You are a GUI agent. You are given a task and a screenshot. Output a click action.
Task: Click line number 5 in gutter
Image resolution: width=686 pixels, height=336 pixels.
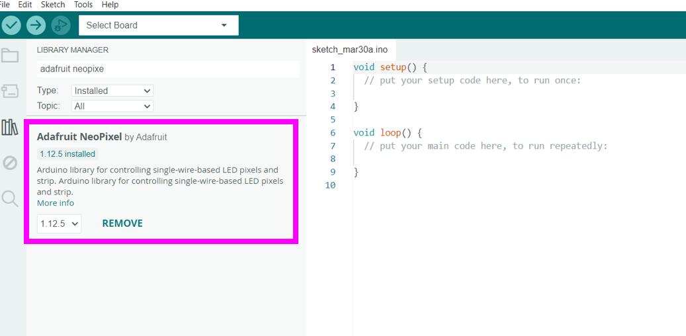(333, 120)
